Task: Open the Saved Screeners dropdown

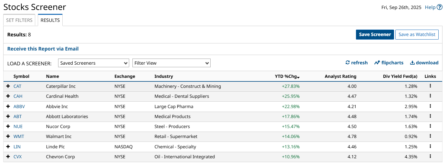Action: (x=94, y=63)
